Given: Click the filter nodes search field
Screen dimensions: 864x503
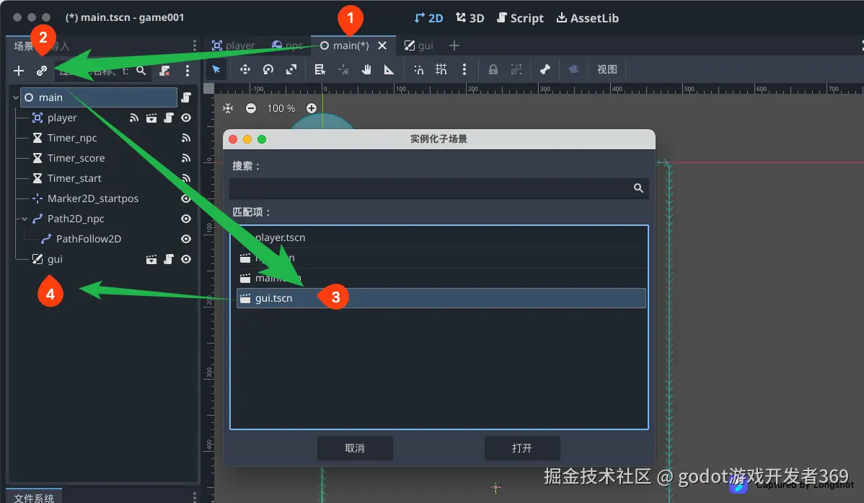Looking at the screenshot, I should tap(103, 71).
